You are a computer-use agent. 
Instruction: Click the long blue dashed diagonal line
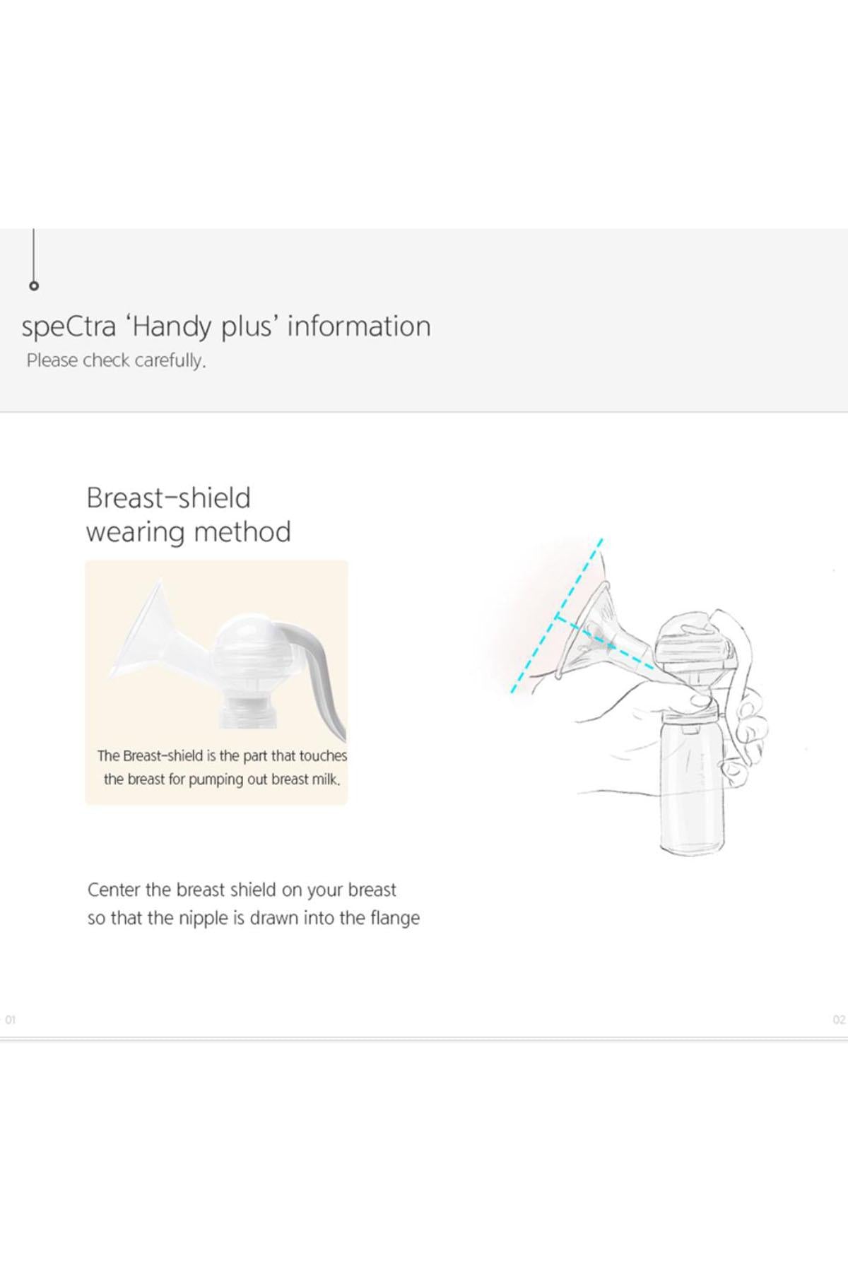(556, 616)
